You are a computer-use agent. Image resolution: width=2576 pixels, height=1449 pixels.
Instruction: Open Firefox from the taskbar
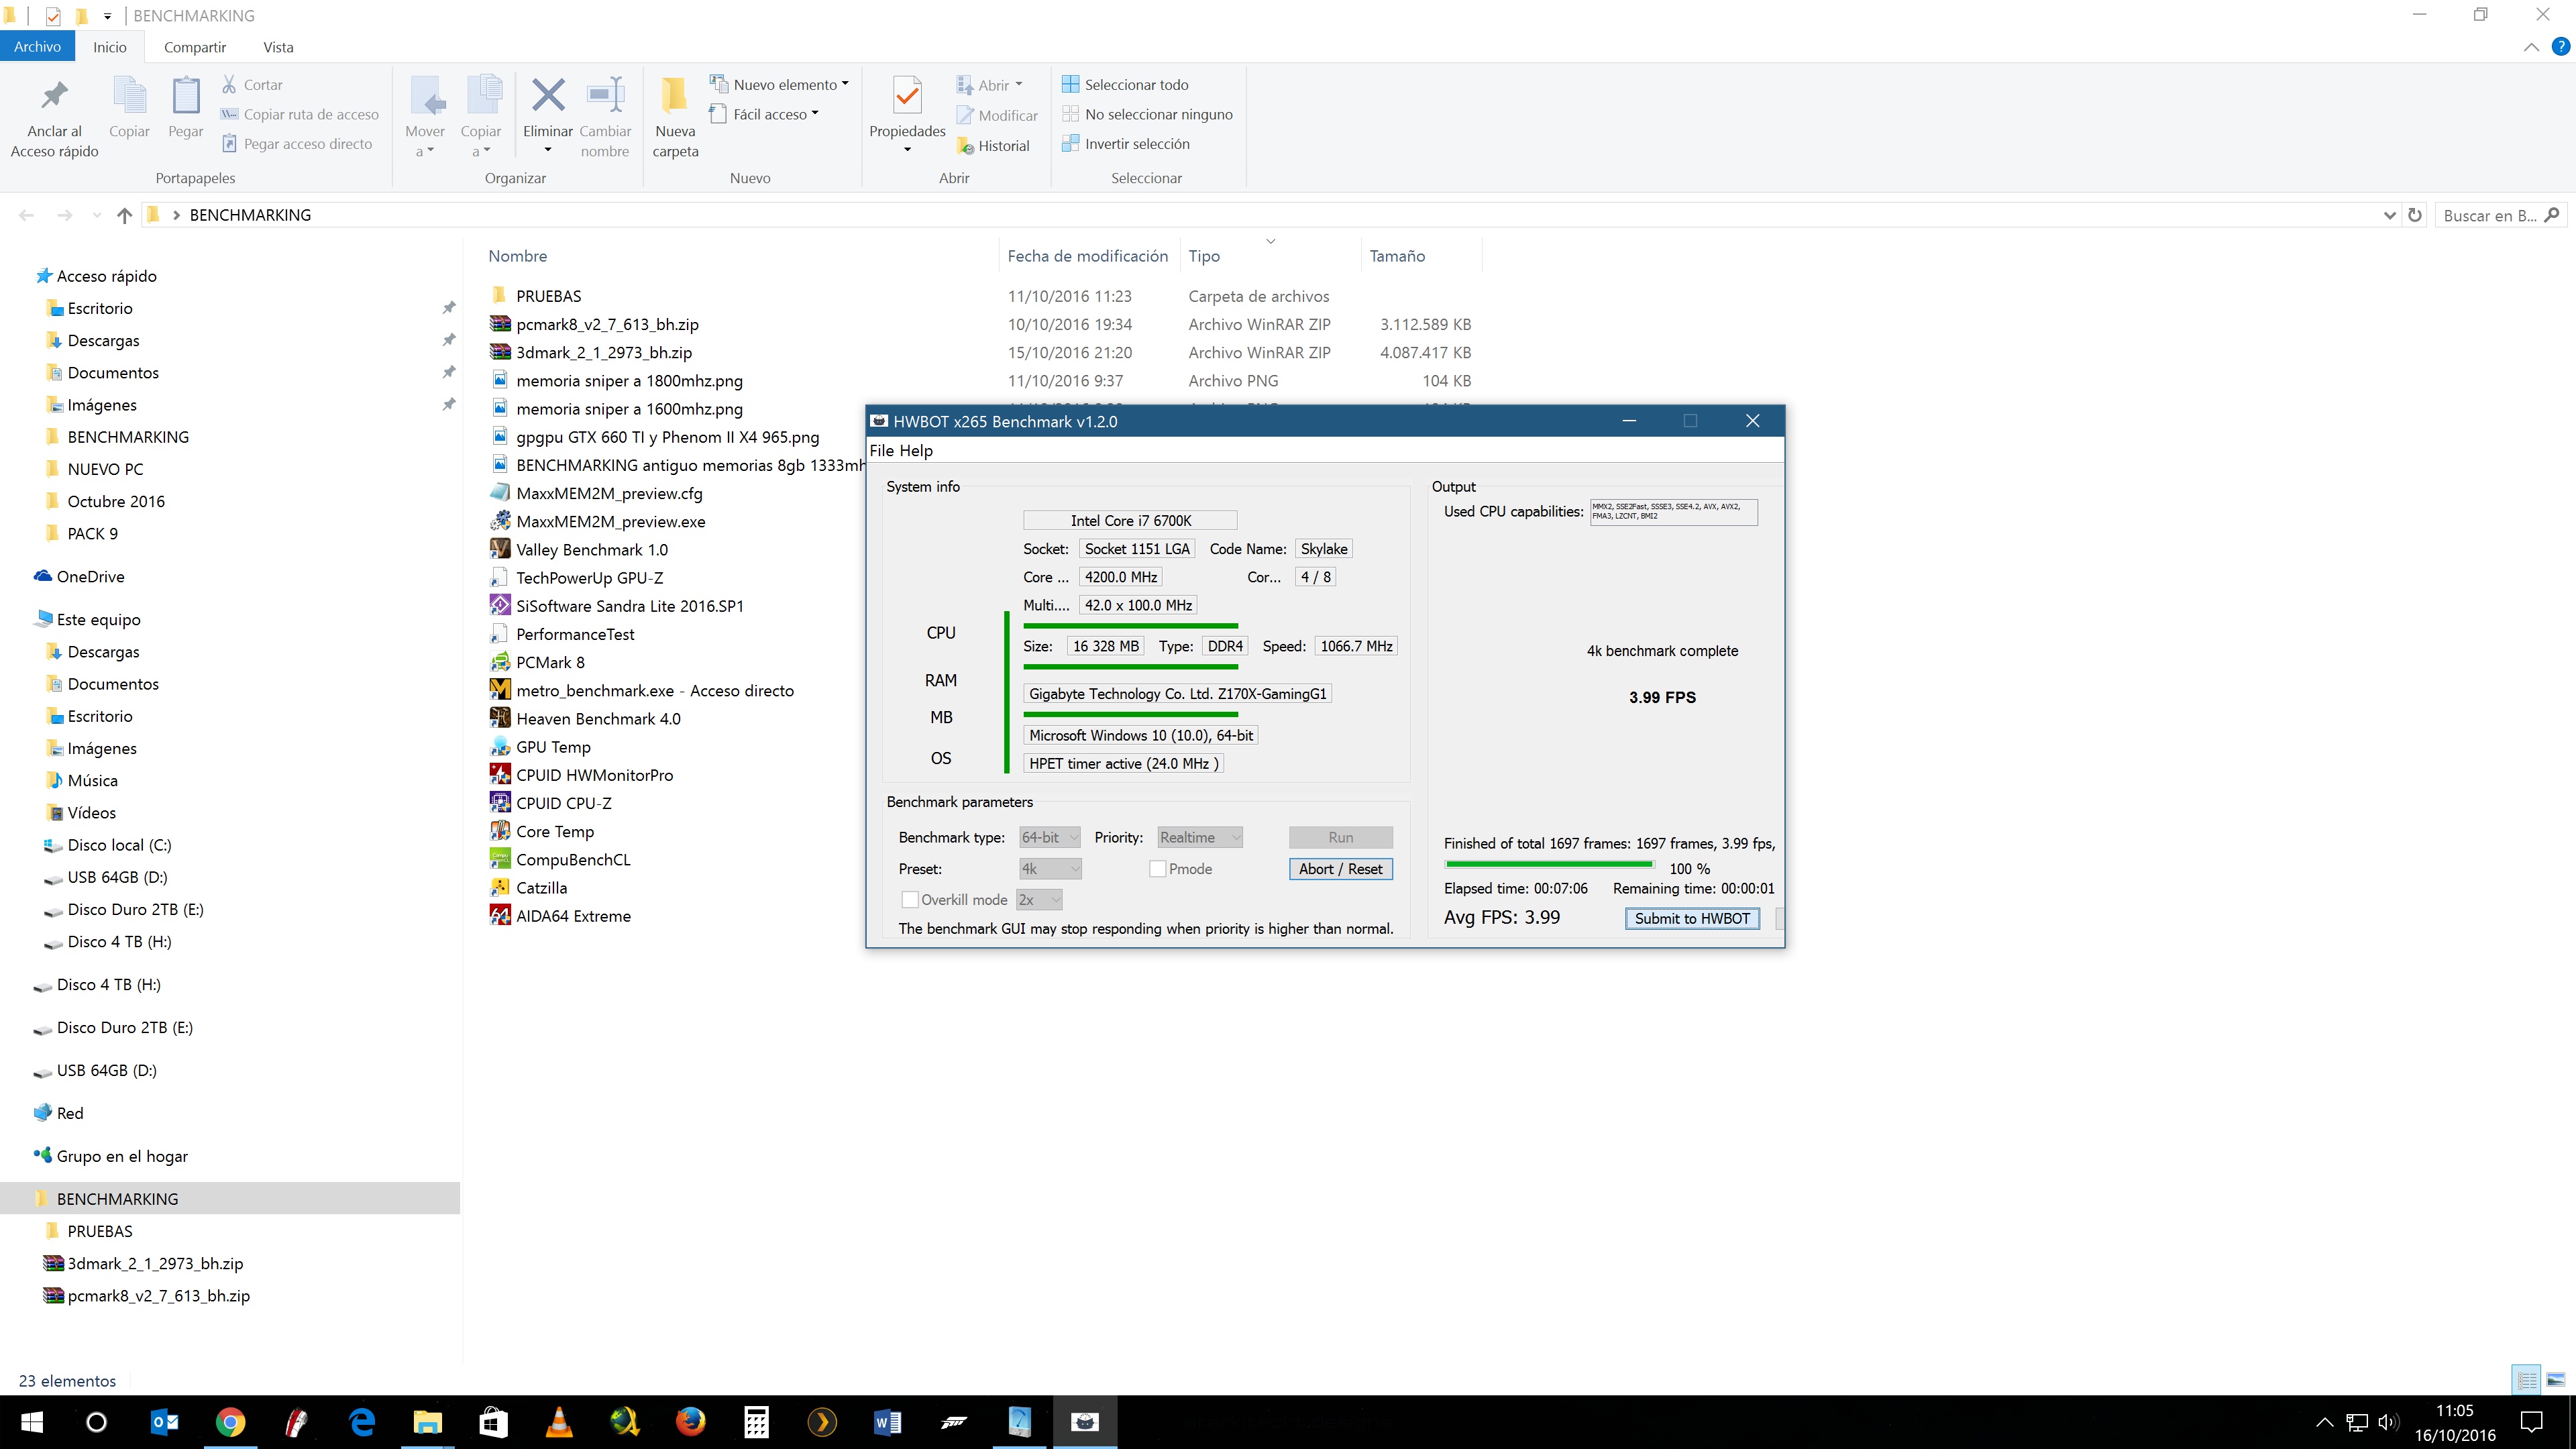click(690, 1422)
